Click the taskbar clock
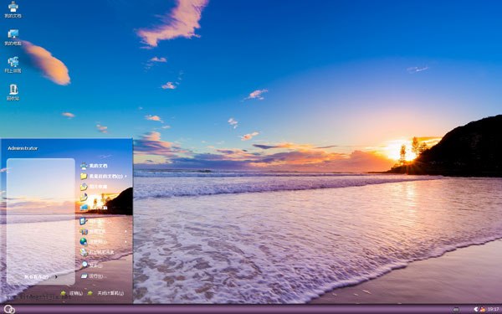The height and width of the screenshot is (314, 502). 494,309
